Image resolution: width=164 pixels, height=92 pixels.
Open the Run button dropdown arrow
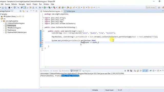47,7
